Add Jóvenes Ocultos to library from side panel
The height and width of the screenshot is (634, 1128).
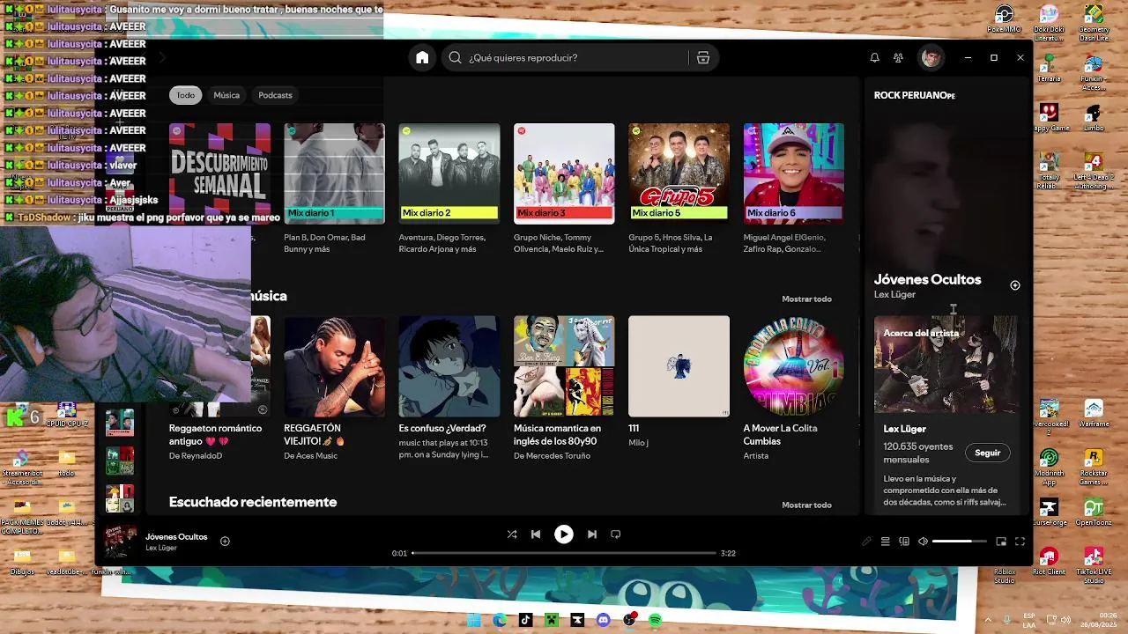(1014, 284)
